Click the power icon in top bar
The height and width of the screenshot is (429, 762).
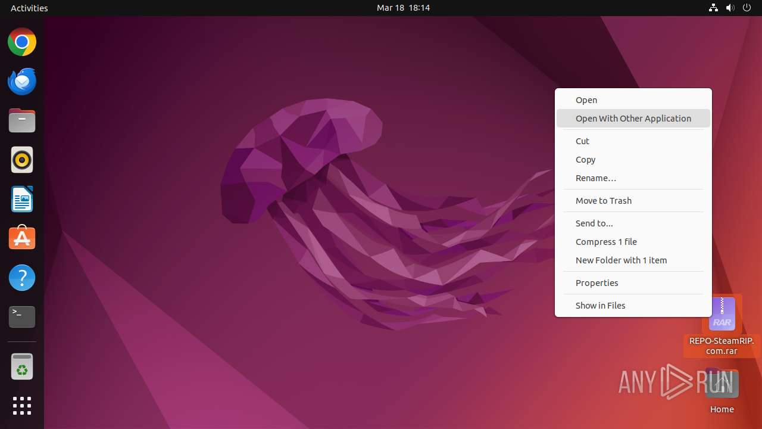[747, 8]
